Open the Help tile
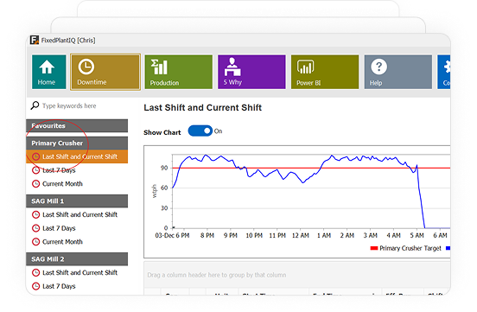 tap(397, 72)
